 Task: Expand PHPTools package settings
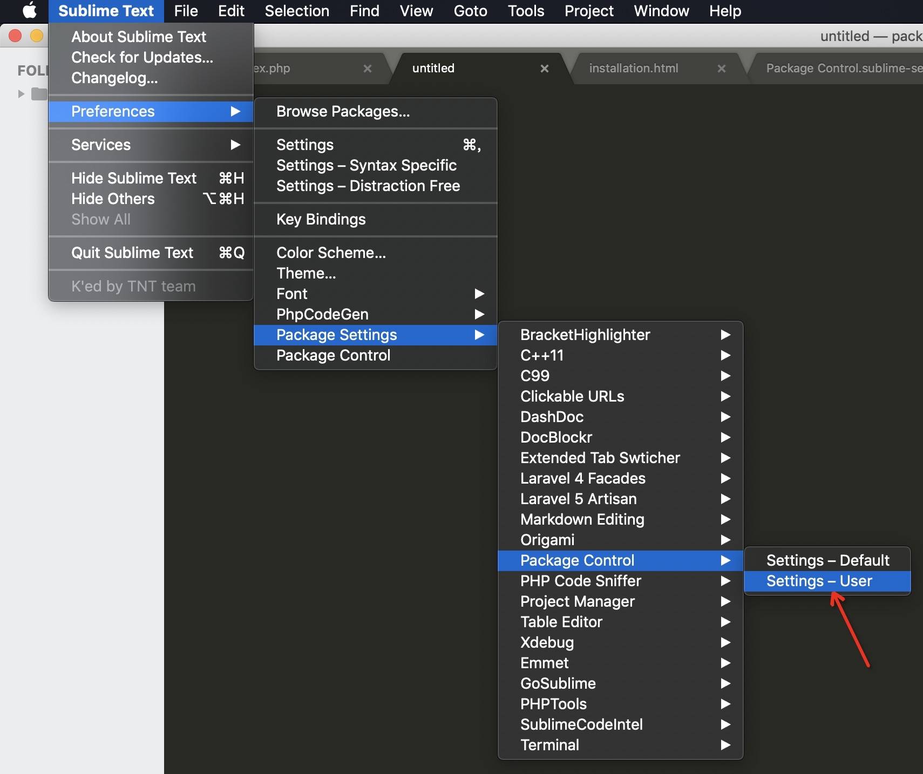point(620,704)
